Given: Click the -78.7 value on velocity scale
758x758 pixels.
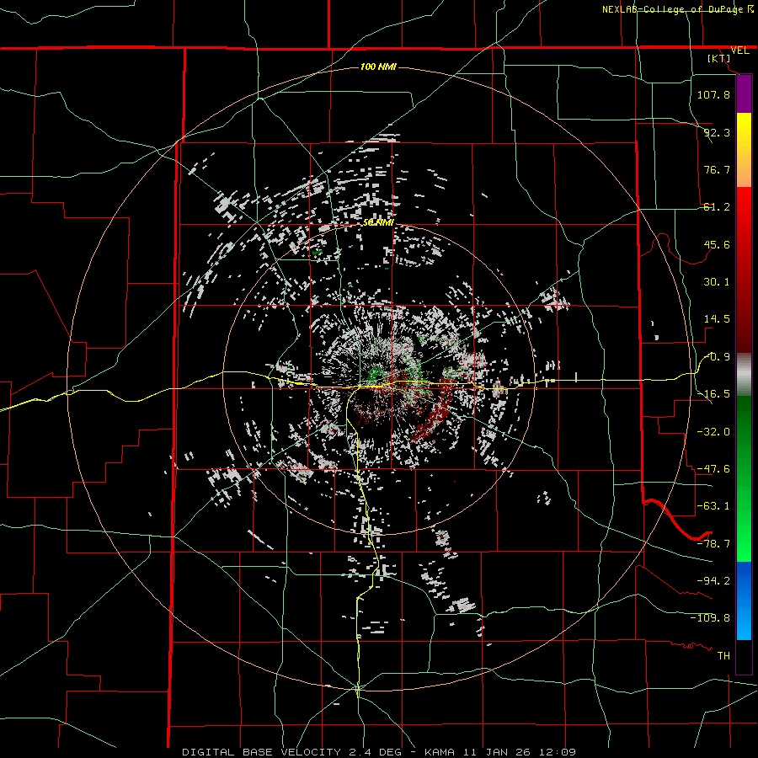Looking at the screenshot, I should [713, 544].
